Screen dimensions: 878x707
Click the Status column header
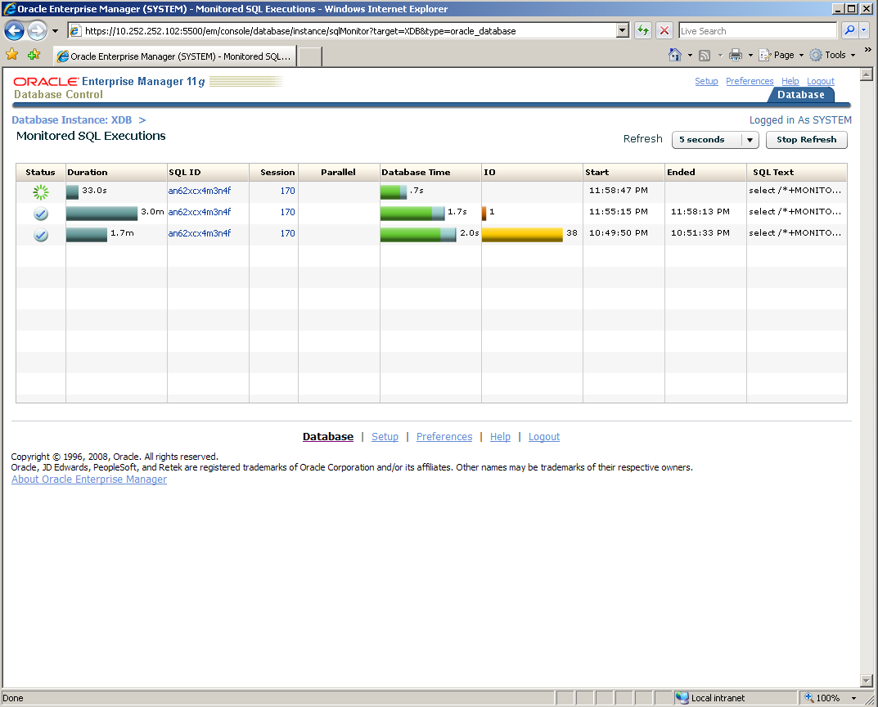pyautogui.click(x=40, y=173)
